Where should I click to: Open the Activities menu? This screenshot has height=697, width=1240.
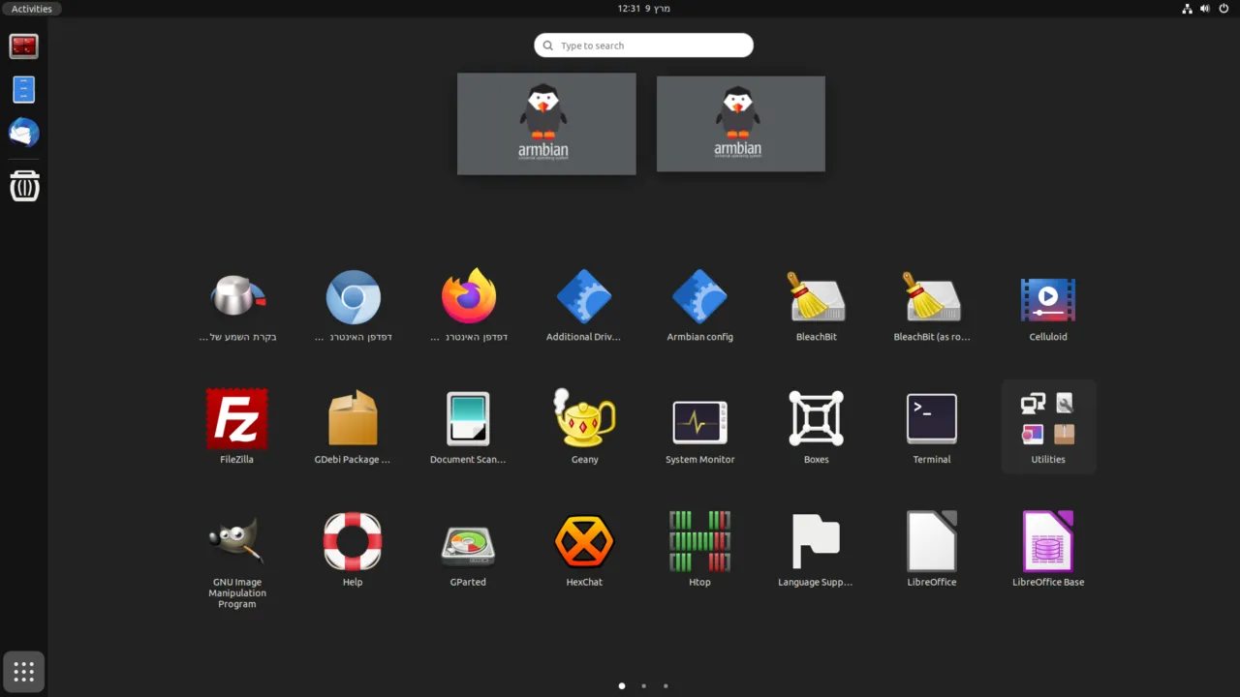coord(32,8)
